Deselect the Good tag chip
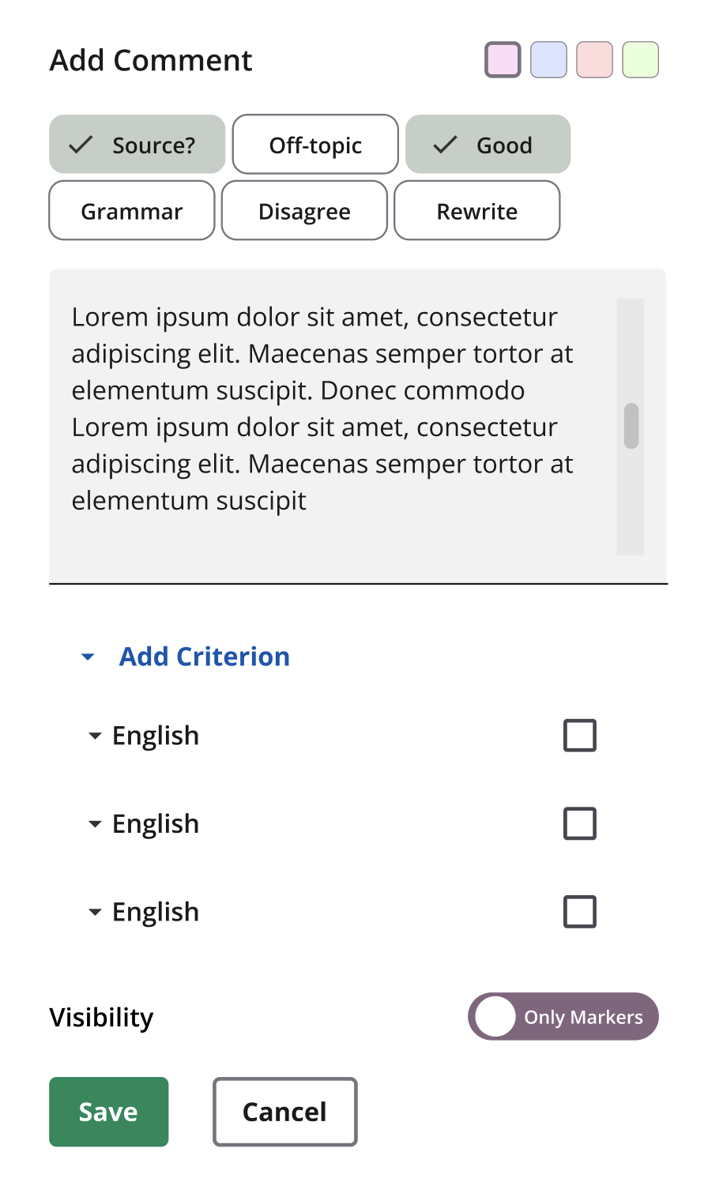708x1182 pixels. click(x=488, y=145)
